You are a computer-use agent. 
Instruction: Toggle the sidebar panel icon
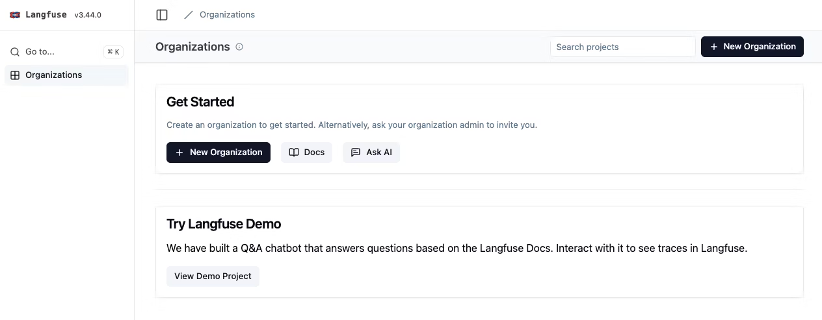pos(162,15)
